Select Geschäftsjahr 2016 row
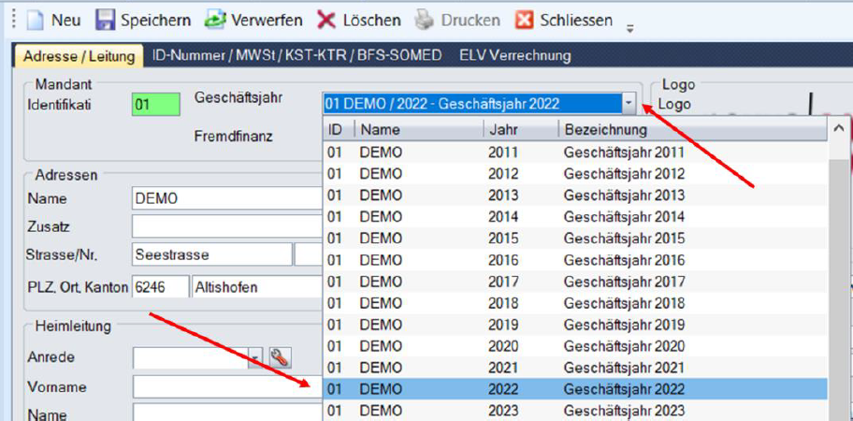Screen dimensions: 853x421 [x=575, y=260]
